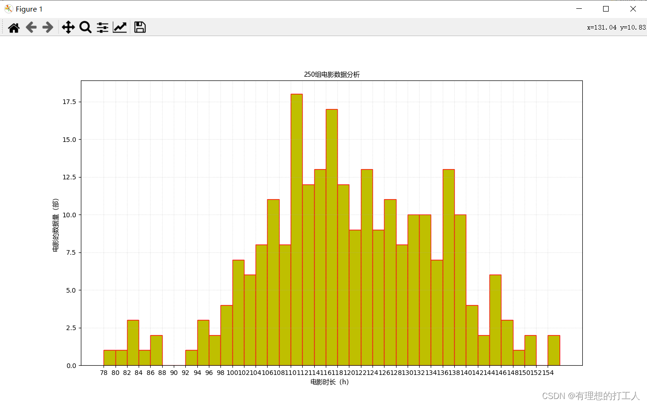Viewport: 647px width, 405px height.
Task: Save the figure with the floppy icon
Action: tap(140, 27)
